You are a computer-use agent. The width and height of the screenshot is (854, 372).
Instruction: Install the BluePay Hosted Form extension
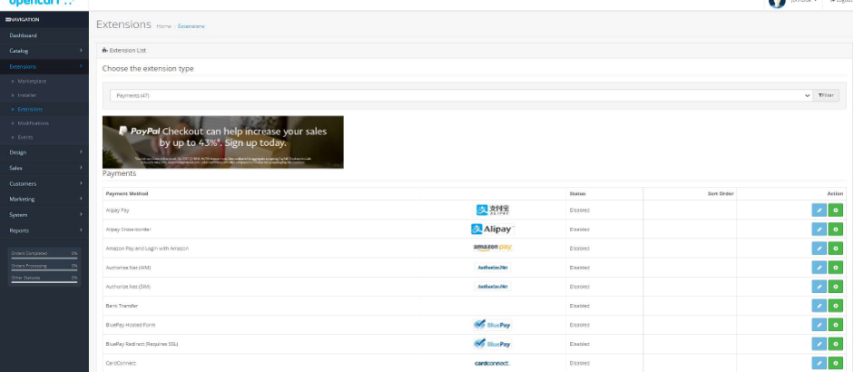836,325
